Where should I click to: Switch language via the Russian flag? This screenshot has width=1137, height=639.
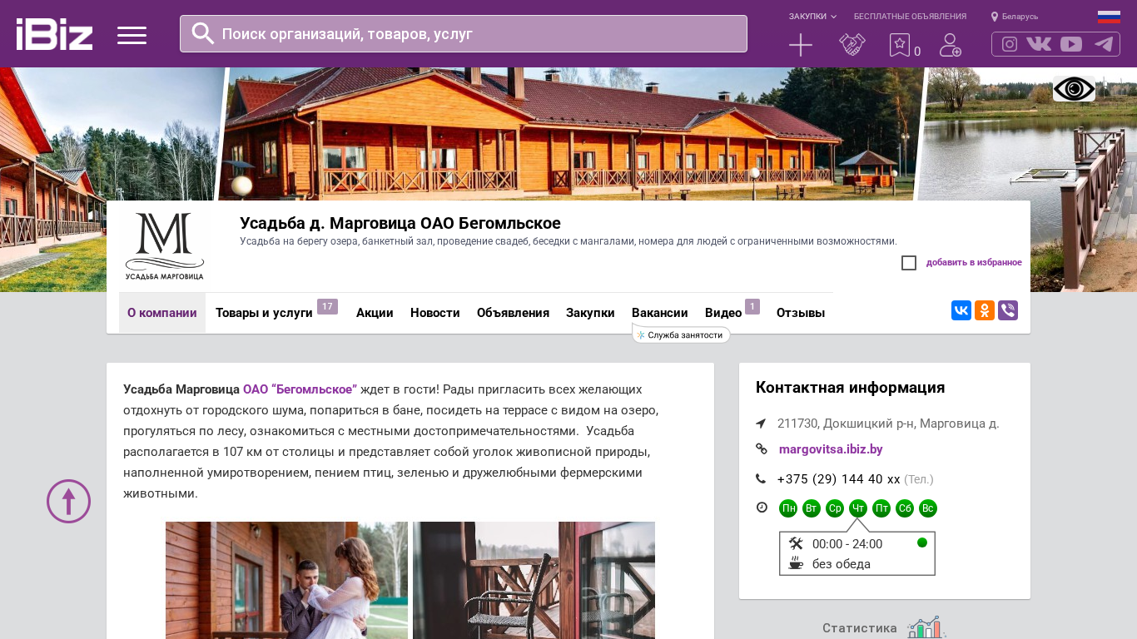1109,17
